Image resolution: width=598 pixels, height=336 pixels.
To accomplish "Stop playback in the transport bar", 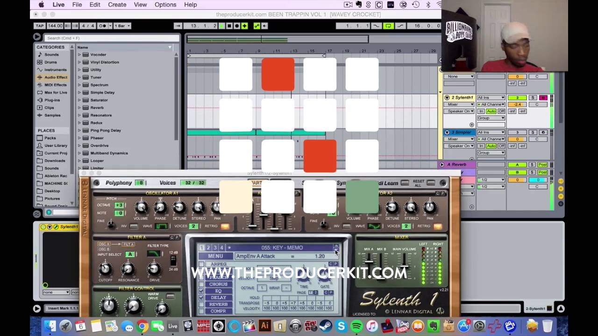I will coord(229,26).
